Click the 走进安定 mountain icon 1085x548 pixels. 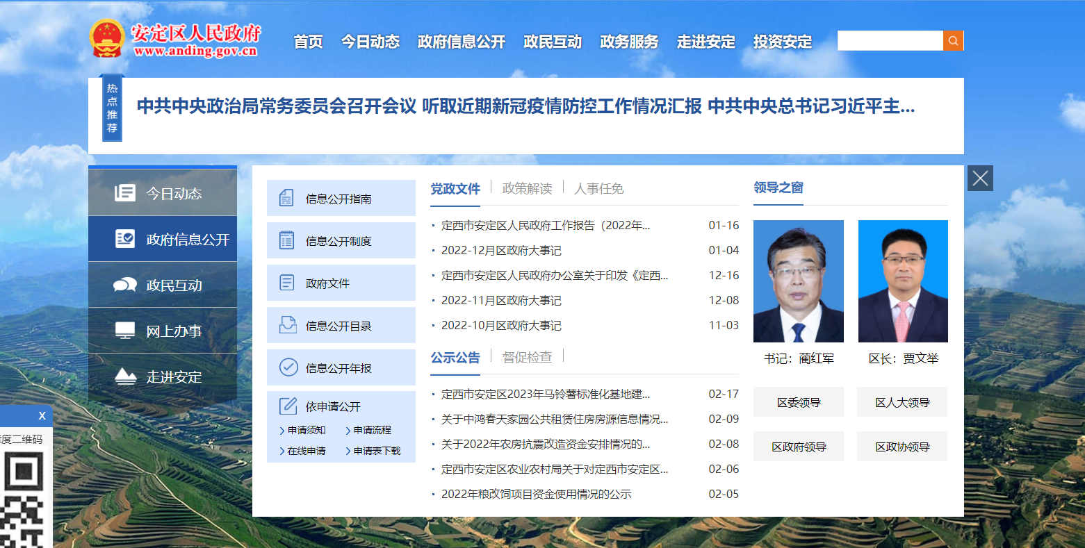point(125,376)
